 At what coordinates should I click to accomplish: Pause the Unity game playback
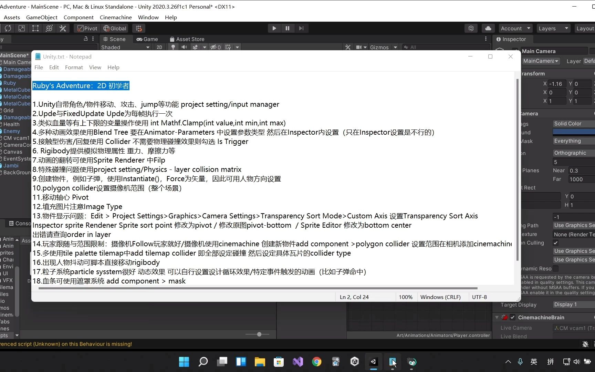(288, 28)
